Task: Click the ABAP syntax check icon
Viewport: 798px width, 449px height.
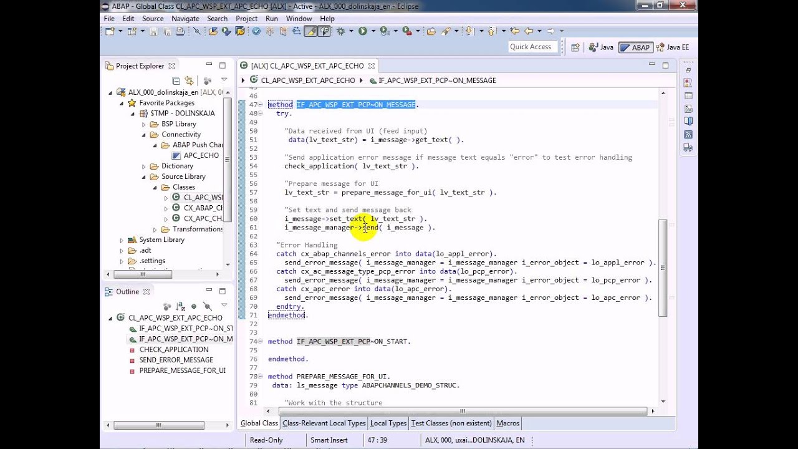Action: point(256,31)
